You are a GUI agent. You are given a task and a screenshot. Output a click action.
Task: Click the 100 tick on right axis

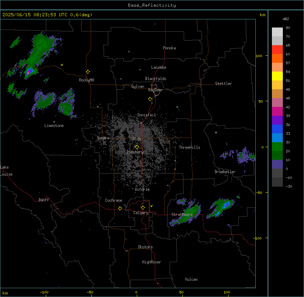click(x=259, y=56)
